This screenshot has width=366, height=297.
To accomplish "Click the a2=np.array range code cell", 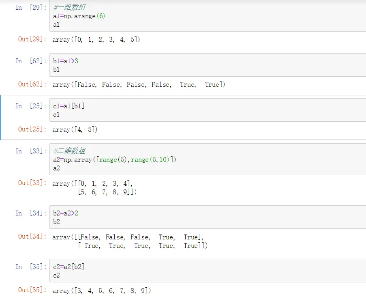I will pos(203,159).
